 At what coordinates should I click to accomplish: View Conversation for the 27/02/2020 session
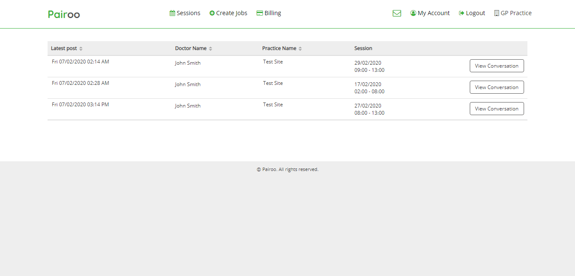[497, 109]
